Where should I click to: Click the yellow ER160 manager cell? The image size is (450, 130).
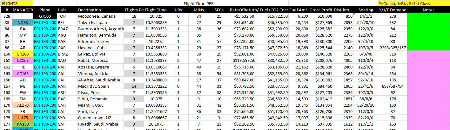pyautogui.click(x=23, y=54)
